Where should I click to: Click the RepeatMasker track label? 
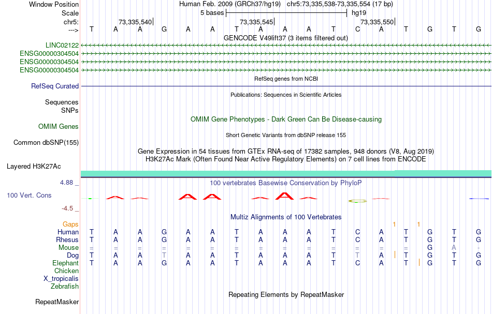tap(57, 302)
